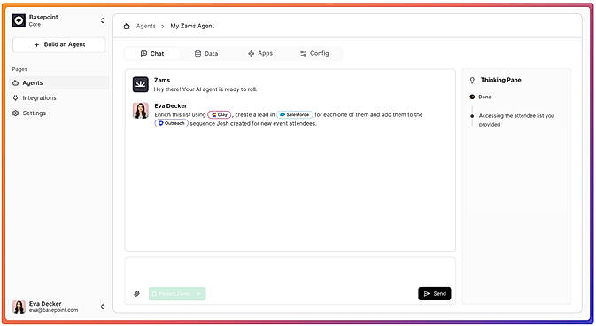Switch to the Chat tab

coord(152,54)
